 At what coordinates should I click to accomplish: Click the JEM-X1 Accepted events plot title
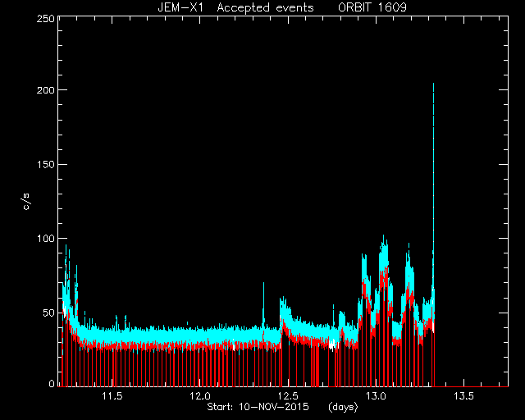tap(282, 7)
